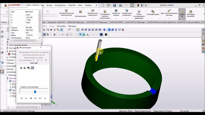Click the traffic light rebuild icon

(138, 5)
